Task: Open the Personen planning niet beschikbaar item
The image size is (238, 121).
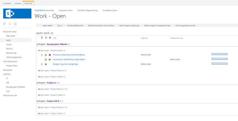Action: (x=69, y=55)
